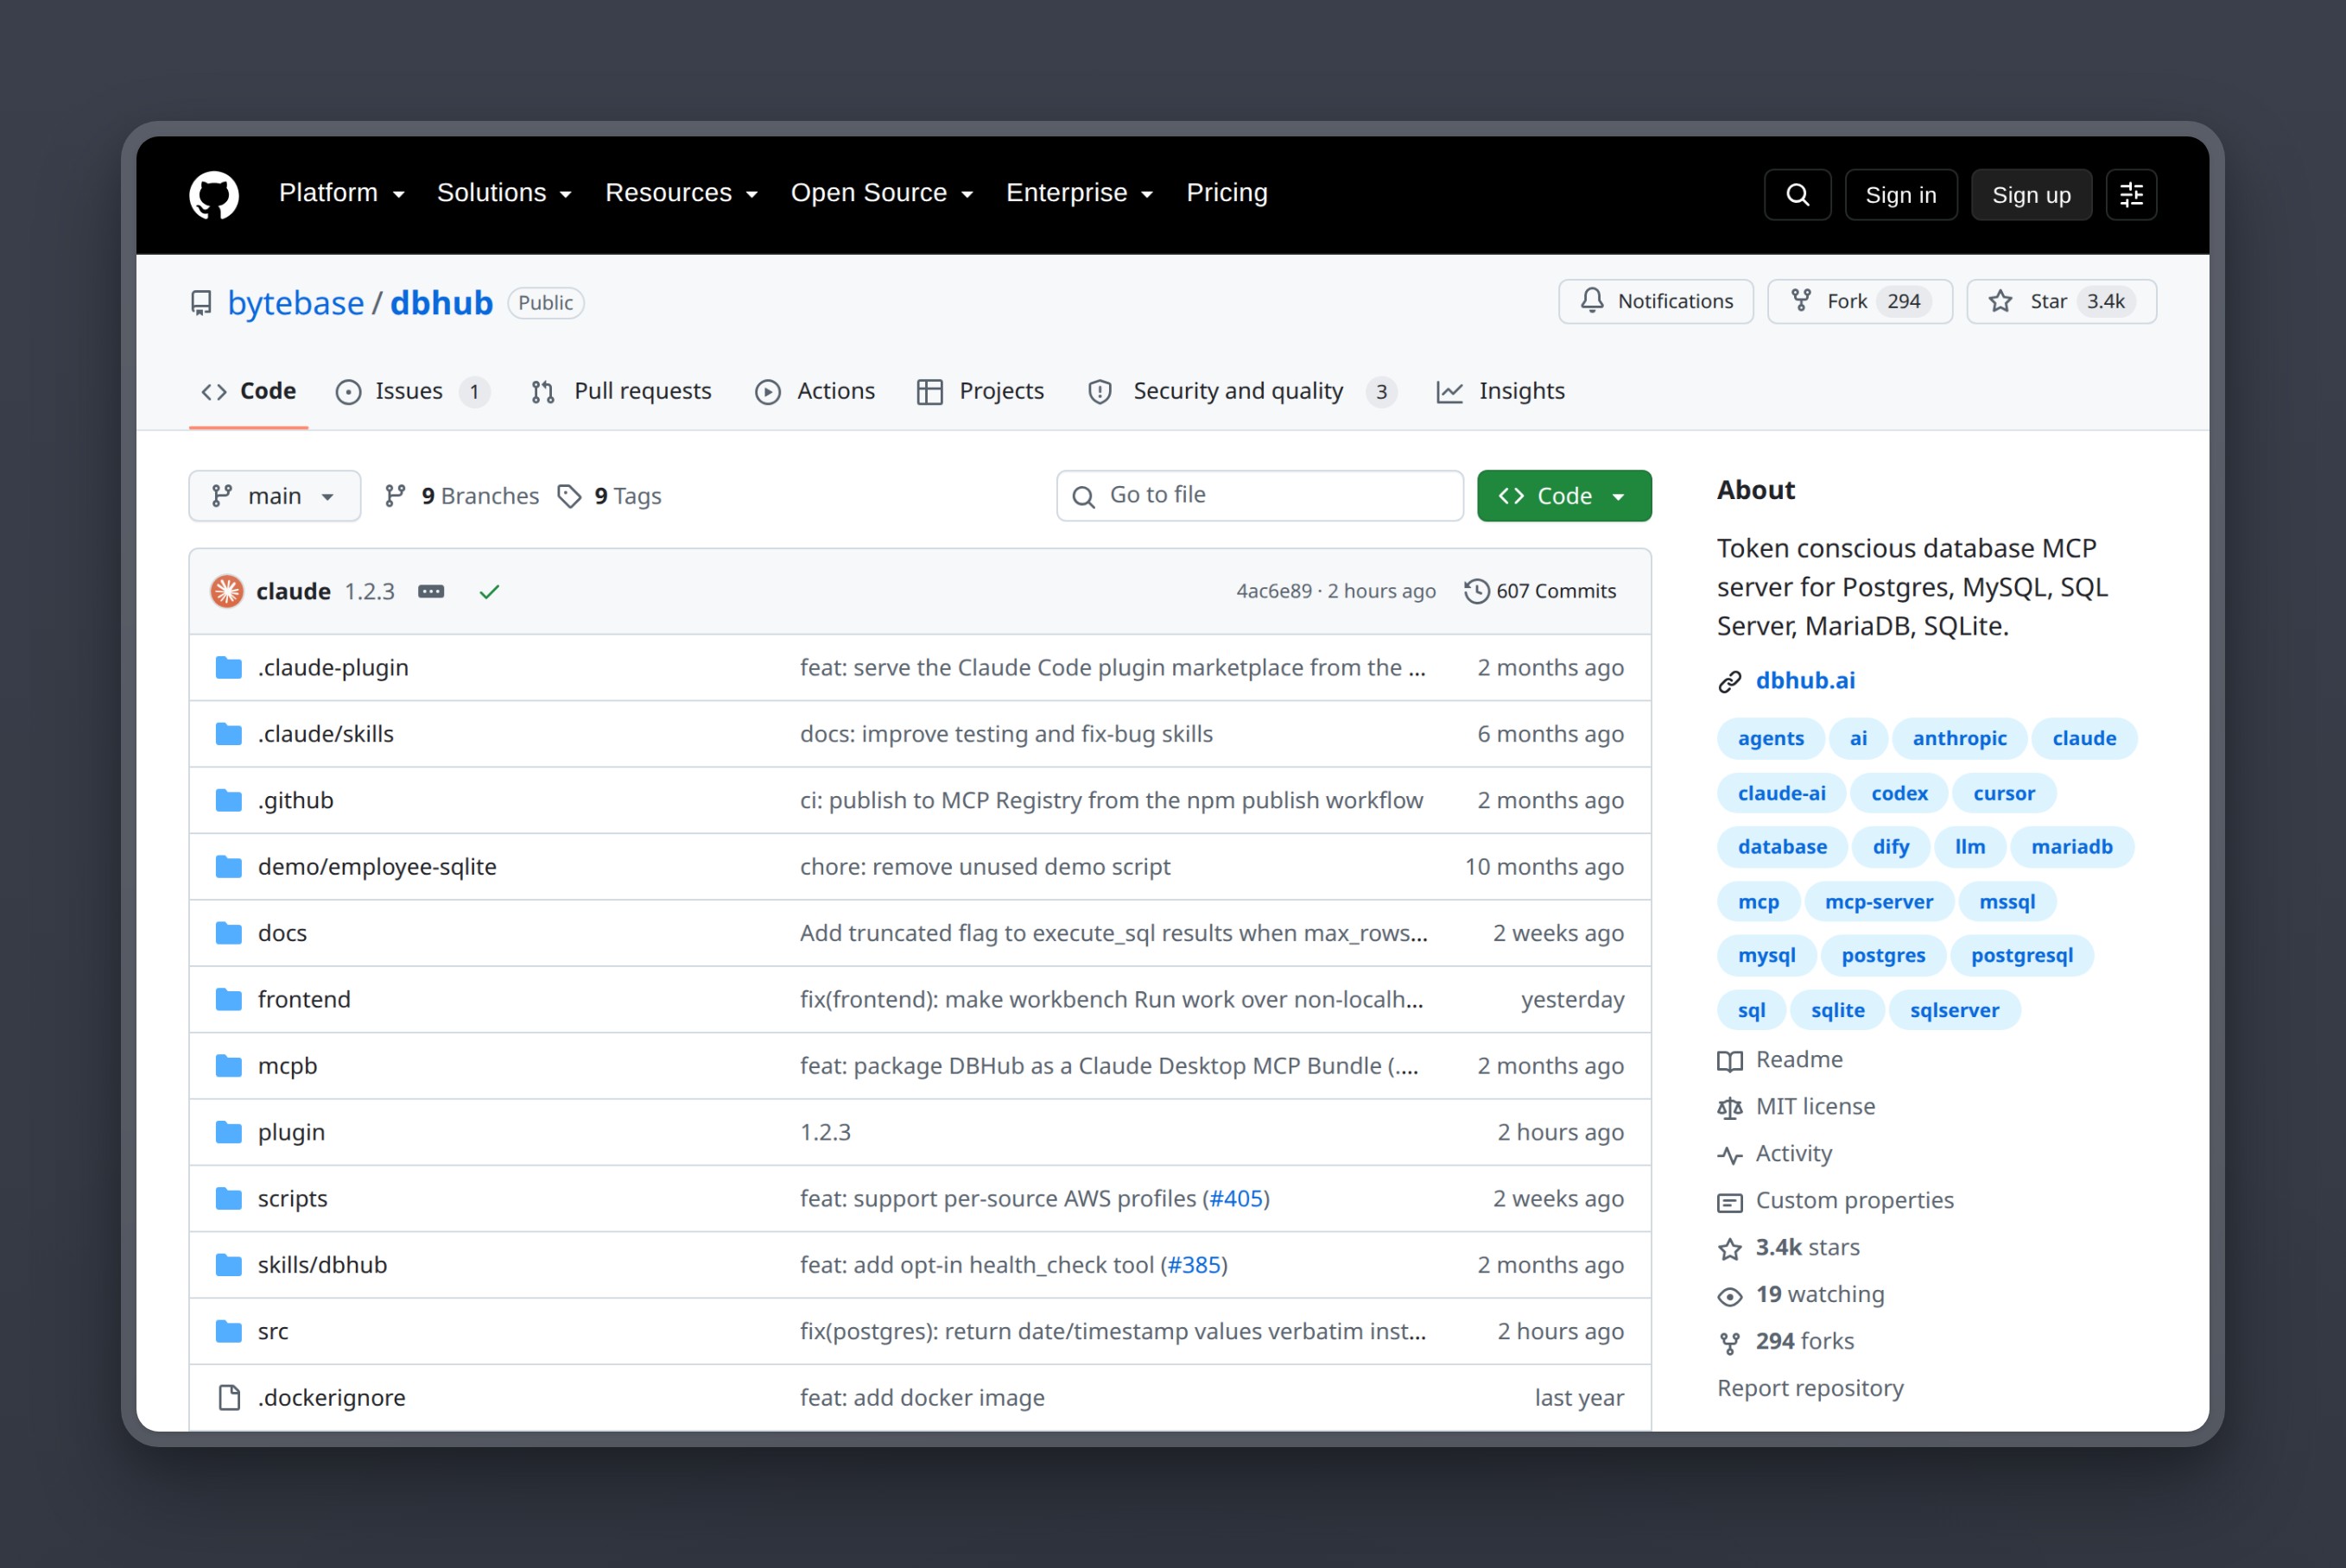Select the mcp-server topic tag
This screenshot has width=2346, height=1568.
click(1878, 902)
